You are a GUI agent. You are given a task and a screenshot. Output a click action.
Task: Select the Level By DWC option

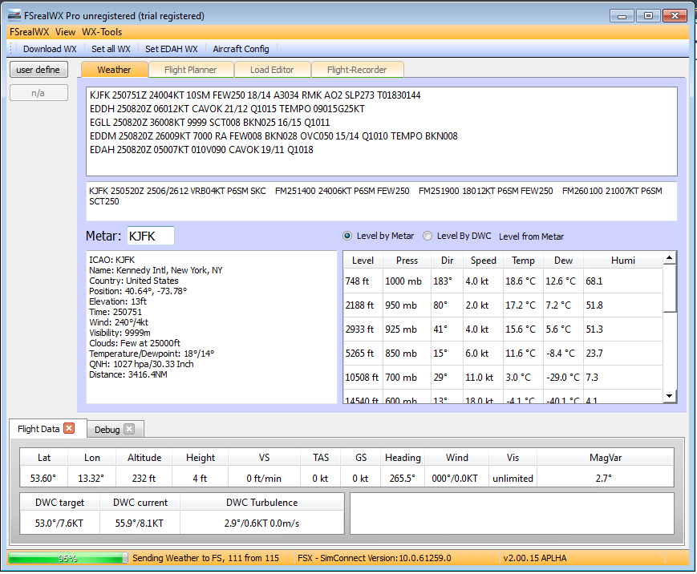pos(428,236)
